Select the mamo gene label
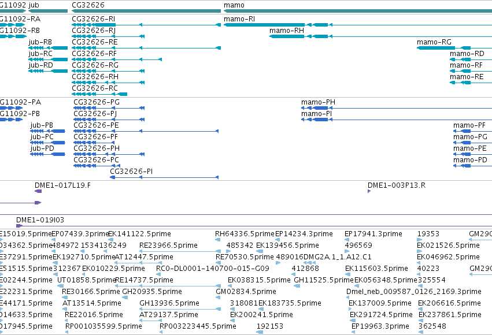Screen dimensions: 492x335 click(x=234, y=5)
